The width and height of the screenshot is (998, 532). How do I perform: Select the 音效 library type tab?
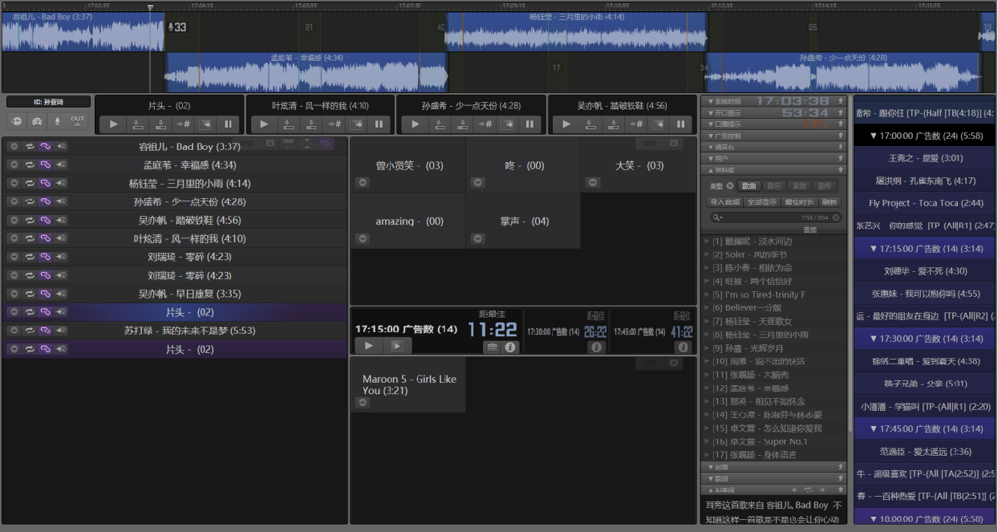pyautogui.click(x=799, y=186)
